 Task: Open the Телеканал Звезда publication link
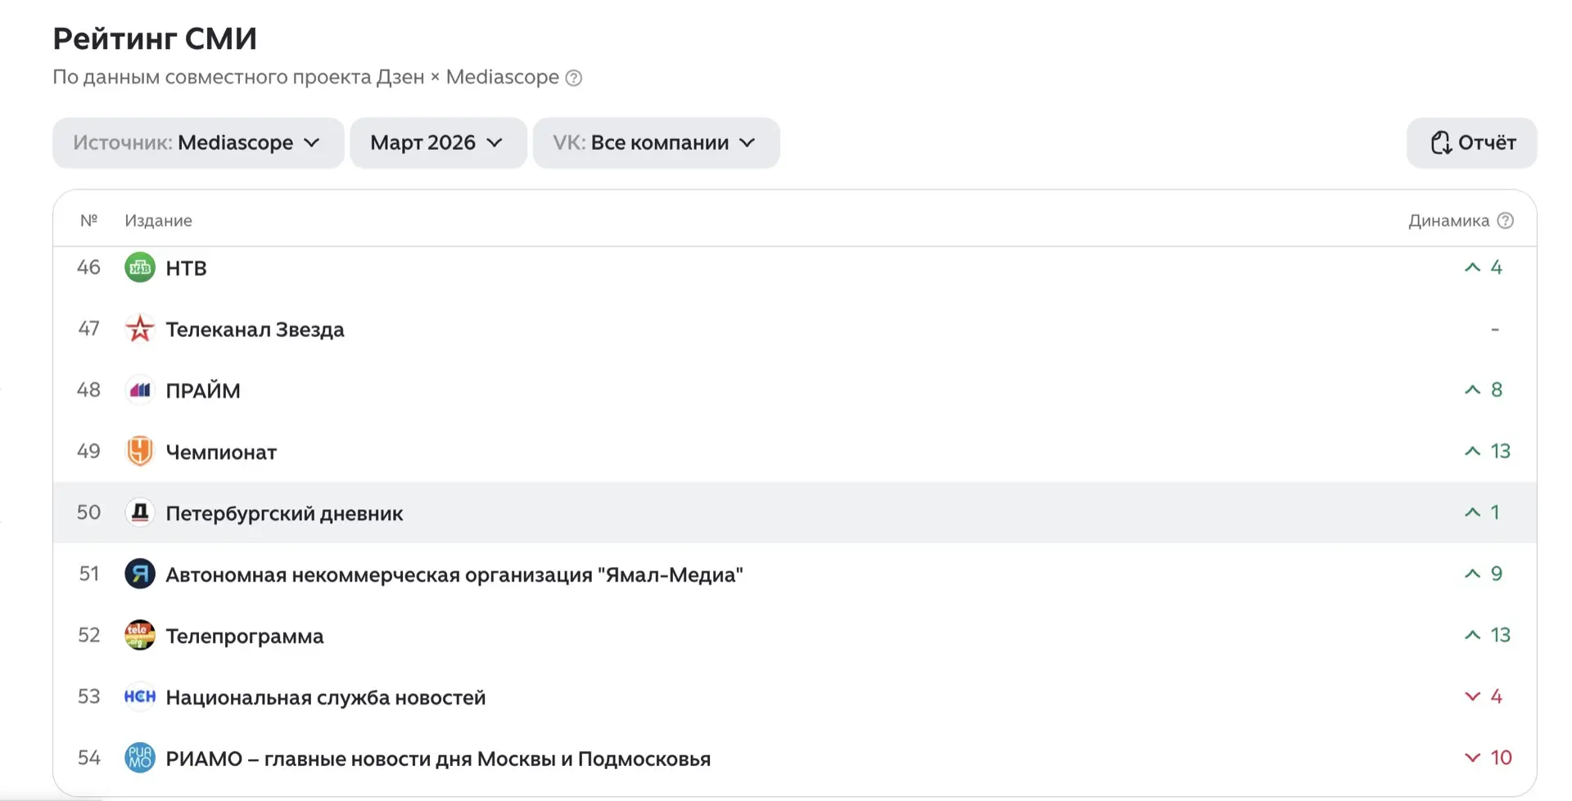pos(255,330)
